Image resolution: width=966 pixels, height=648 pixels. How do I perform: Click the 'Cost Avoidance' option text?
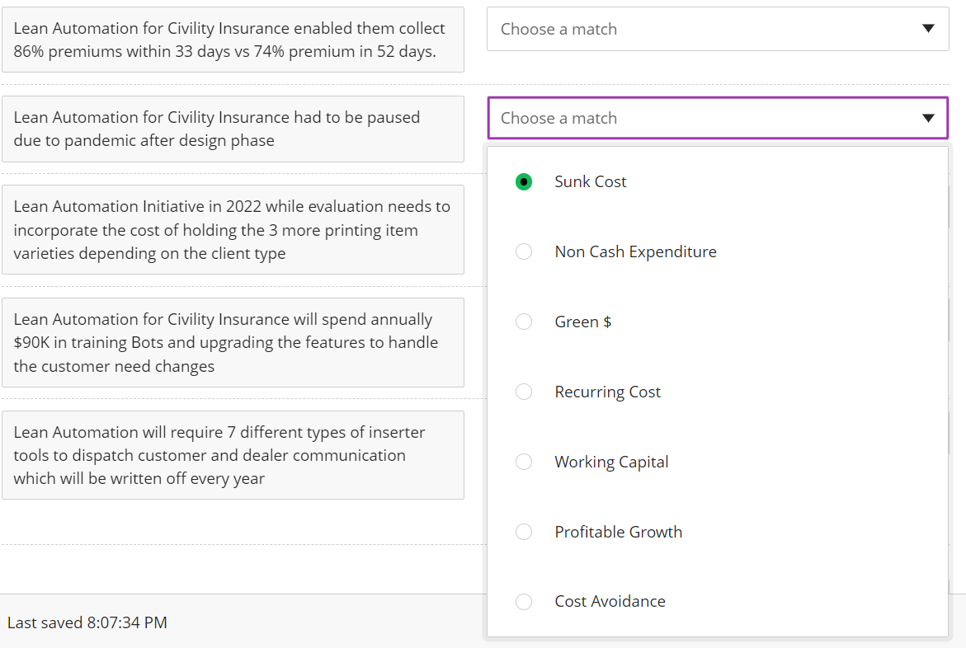610,602
